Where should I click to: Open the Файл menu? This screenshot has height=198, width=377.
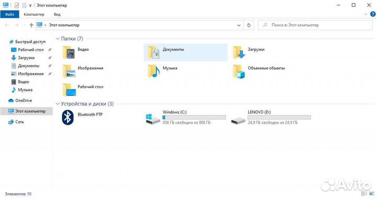click(x=9, y=15)
